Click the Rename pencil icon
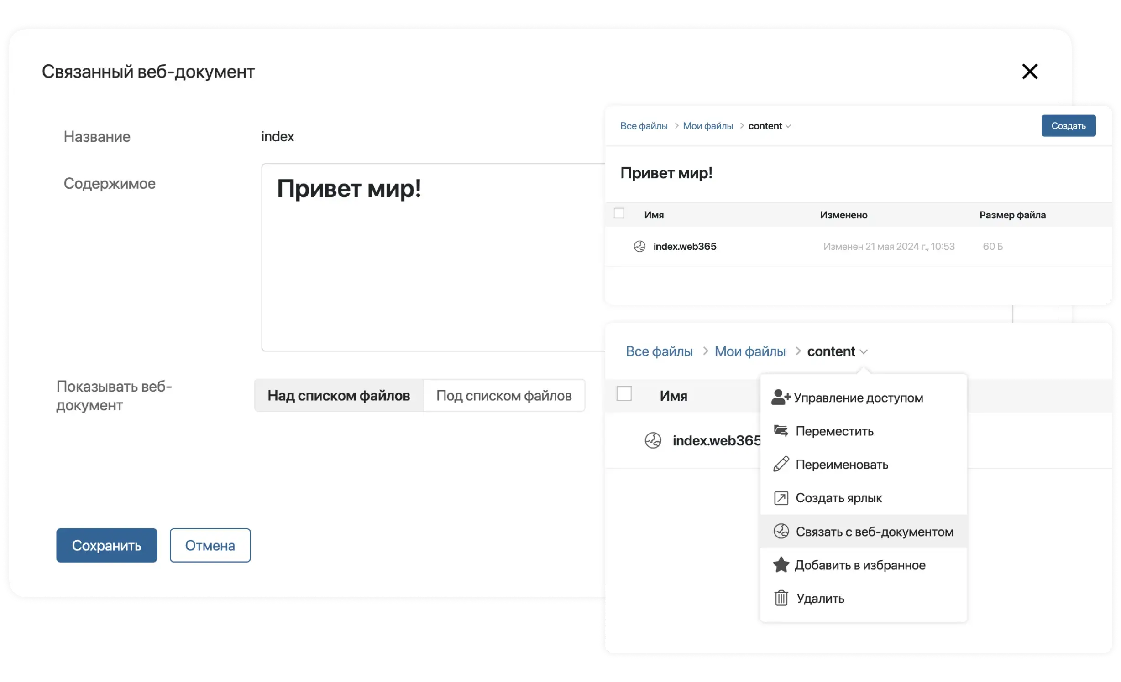Viewport: 1121px width, 682px height. pyautogui.click(x=781, y=464)
